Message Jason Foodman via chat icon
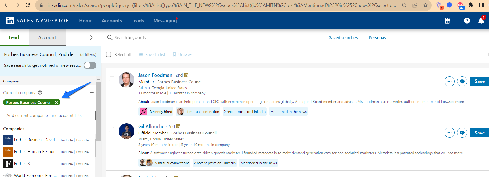Image resolution: width=489 pixels, height=177 pixels. 462,81
